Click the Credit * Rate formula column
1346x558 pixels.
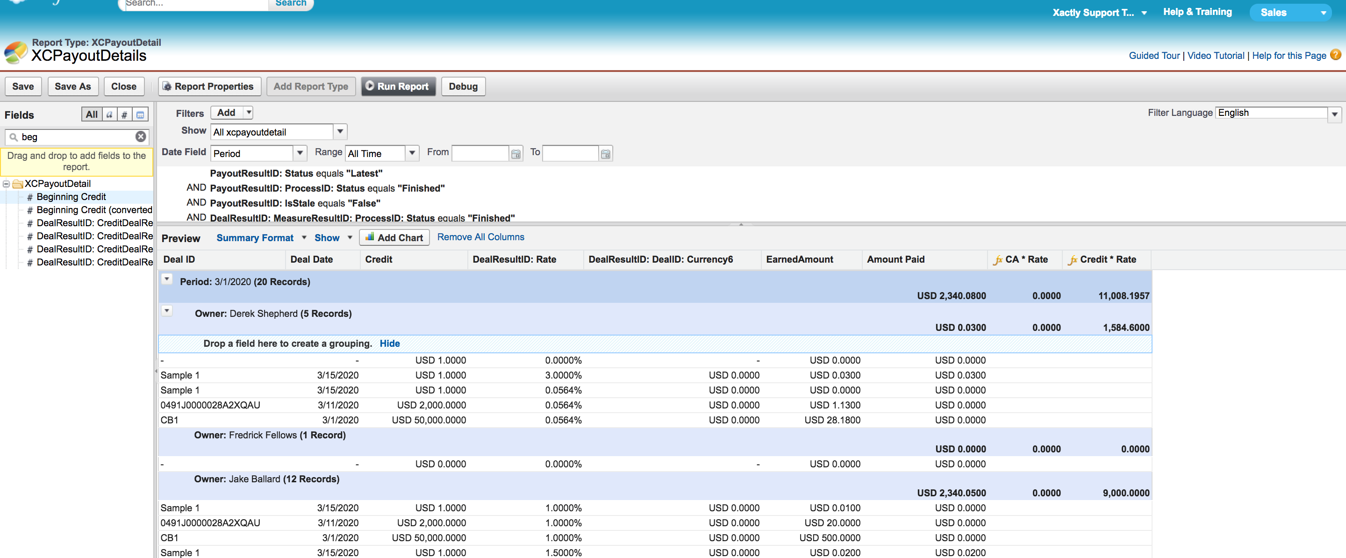point(1108,259)
